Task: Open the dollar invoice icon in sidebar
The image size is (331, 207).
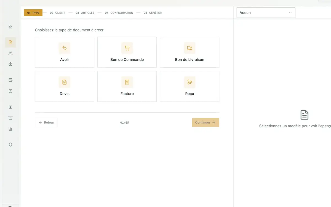Action: coord(10,107)
